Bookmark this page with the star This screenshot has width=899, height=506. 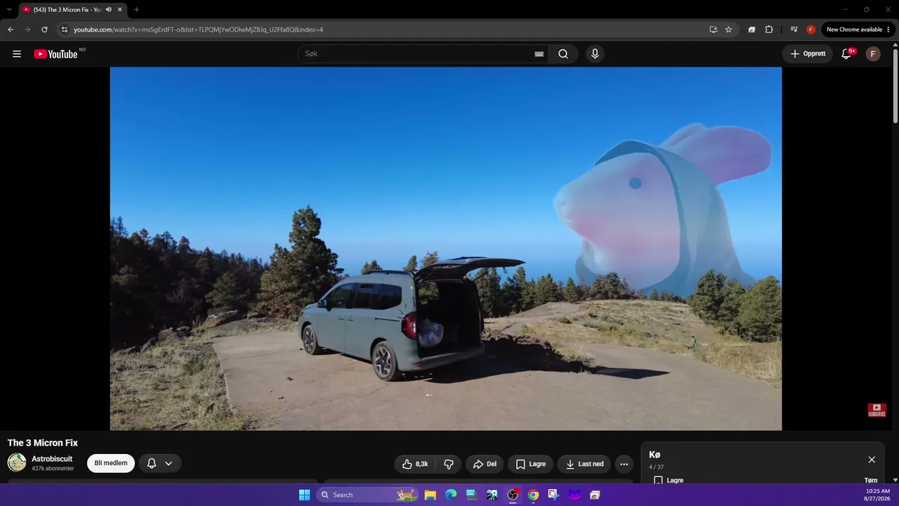[x=729, y=30]
